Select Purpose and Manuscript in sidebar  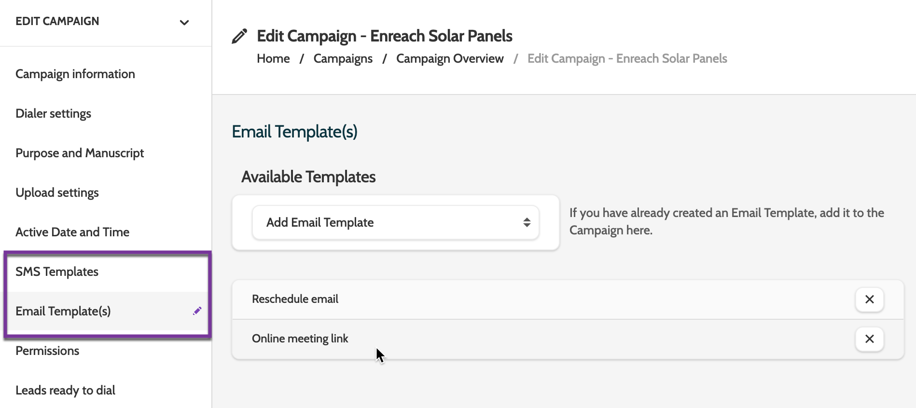point(80,153)
